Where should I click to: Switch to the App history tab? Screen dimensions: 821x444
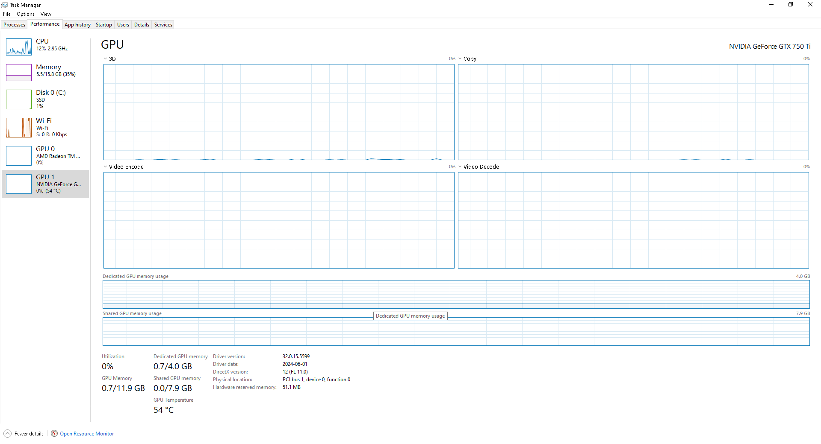(x=77, y=25)
